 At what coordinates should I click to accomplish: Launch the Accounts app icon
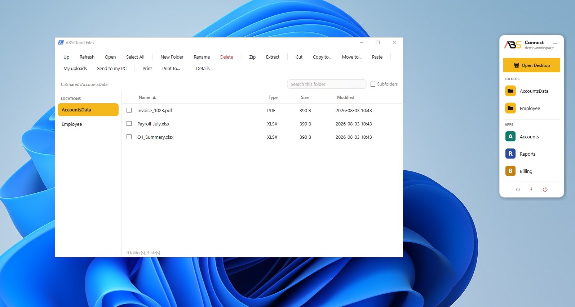(510, 137)
